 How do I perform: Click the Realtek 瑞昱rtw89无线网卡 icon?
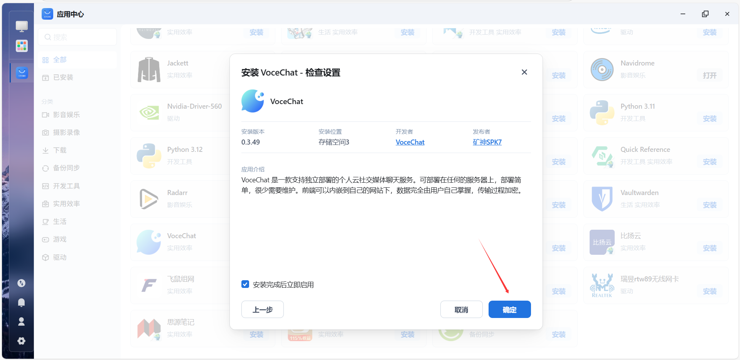tap(602, 285)
